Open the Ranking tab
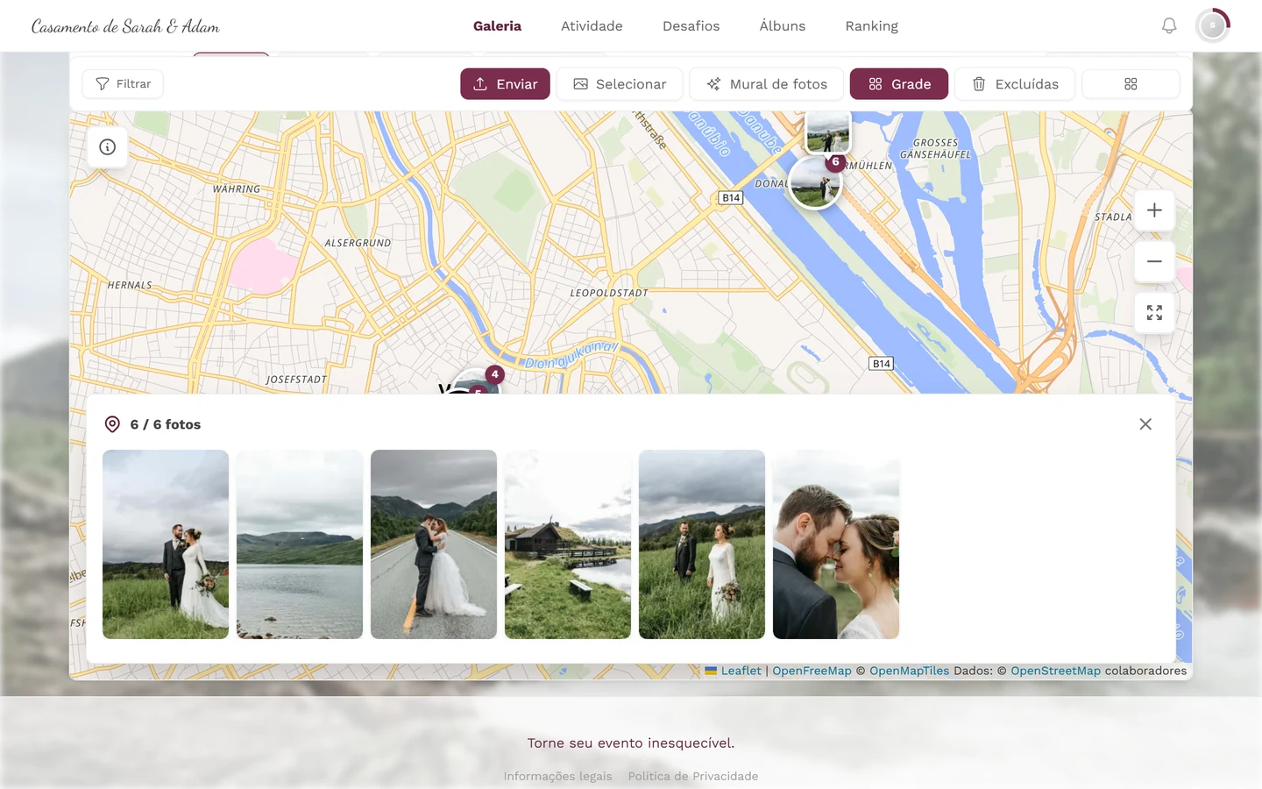Image resolution: width=1262 pixels, height=789 pixels. [871, 26]
